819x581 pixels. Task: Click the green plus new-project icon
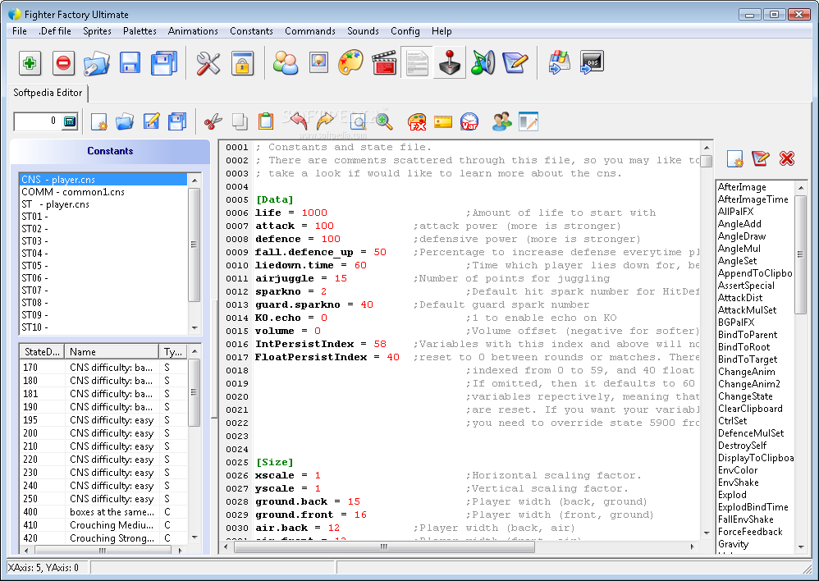pos(30,63)
